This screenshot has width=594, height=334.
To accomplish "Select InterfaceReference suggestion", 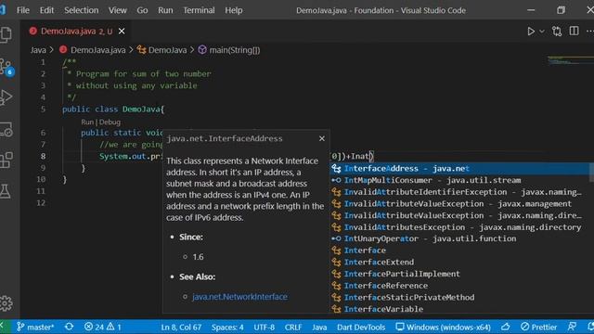I will coord(460,286).
